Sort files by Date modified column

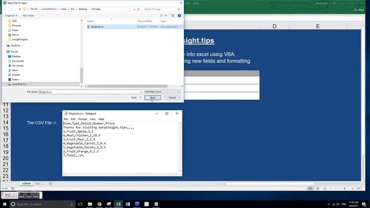pyautogui.click(x=145, y=21)
